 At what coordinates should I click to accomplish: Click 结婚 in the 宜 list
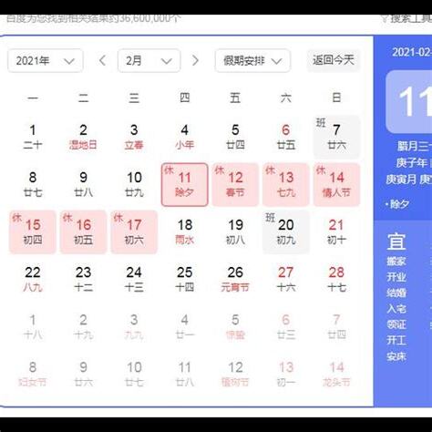click(396, 293)
